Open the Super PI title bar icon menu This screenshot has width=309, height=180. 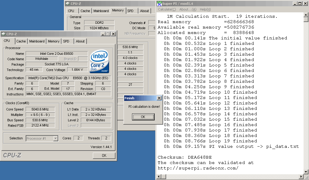pos(159,4)
